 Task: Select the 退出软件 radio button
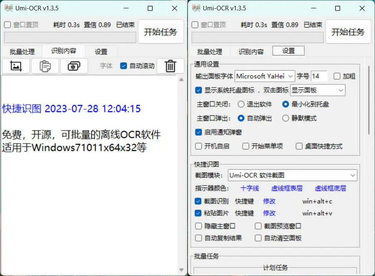tap(241, 104)
